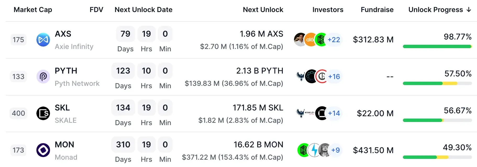Screen dimensions: 477x167
Task: Show the +14 more investors for SKL
Action: [334, 113]
